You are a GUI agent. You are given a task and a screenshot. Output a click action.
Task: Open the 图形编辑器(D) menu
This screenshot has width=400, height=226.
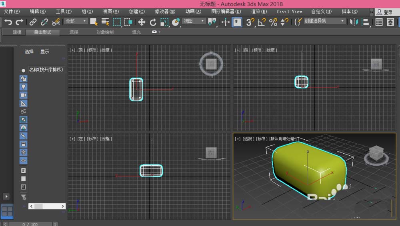tap(226, 12)
